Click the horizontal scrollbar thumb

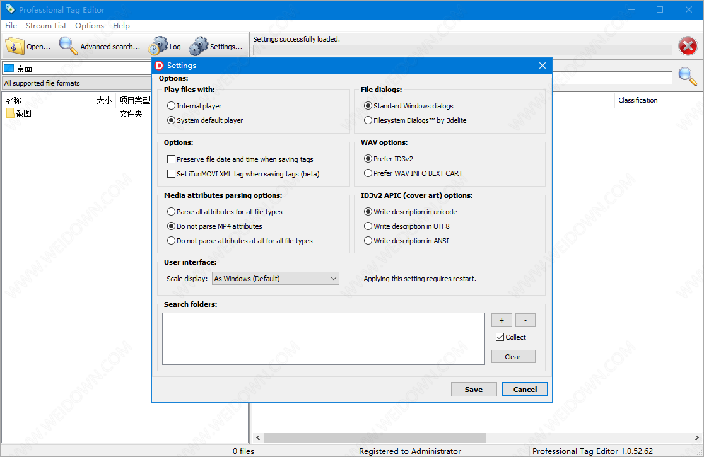click(x=375, y=437)
